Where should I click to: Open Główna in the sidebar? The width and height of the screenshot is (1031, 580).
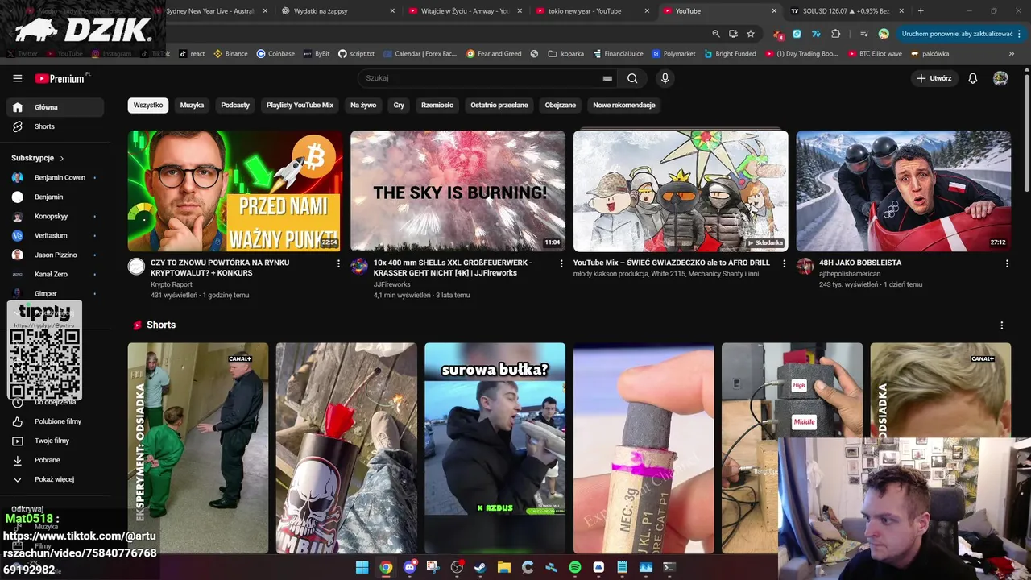(x=55, y=107)
